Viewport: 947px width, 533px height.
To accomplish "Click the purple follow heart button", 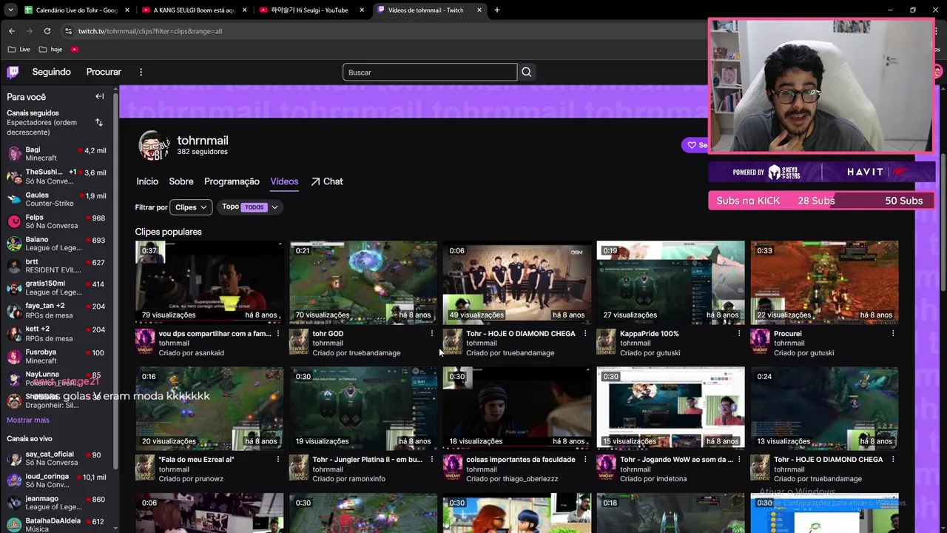I will click(x=695, y=145).
